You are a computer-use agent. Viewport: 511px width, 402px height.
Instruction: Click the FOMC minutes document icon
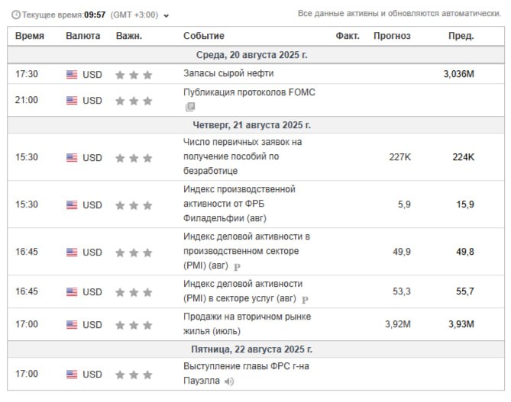pyautogui.click(x=190, y=107)
